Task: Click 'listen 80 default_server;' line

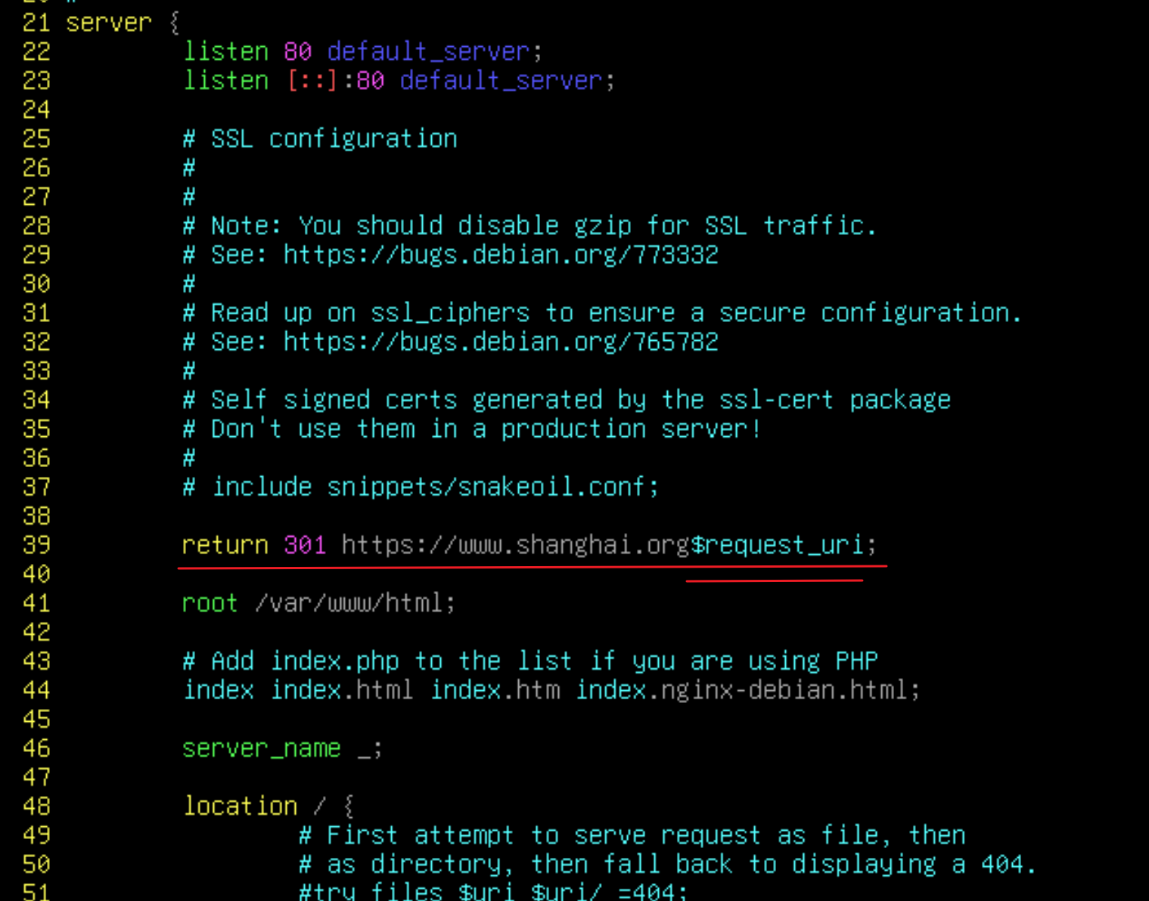Action: pos(363,51)
